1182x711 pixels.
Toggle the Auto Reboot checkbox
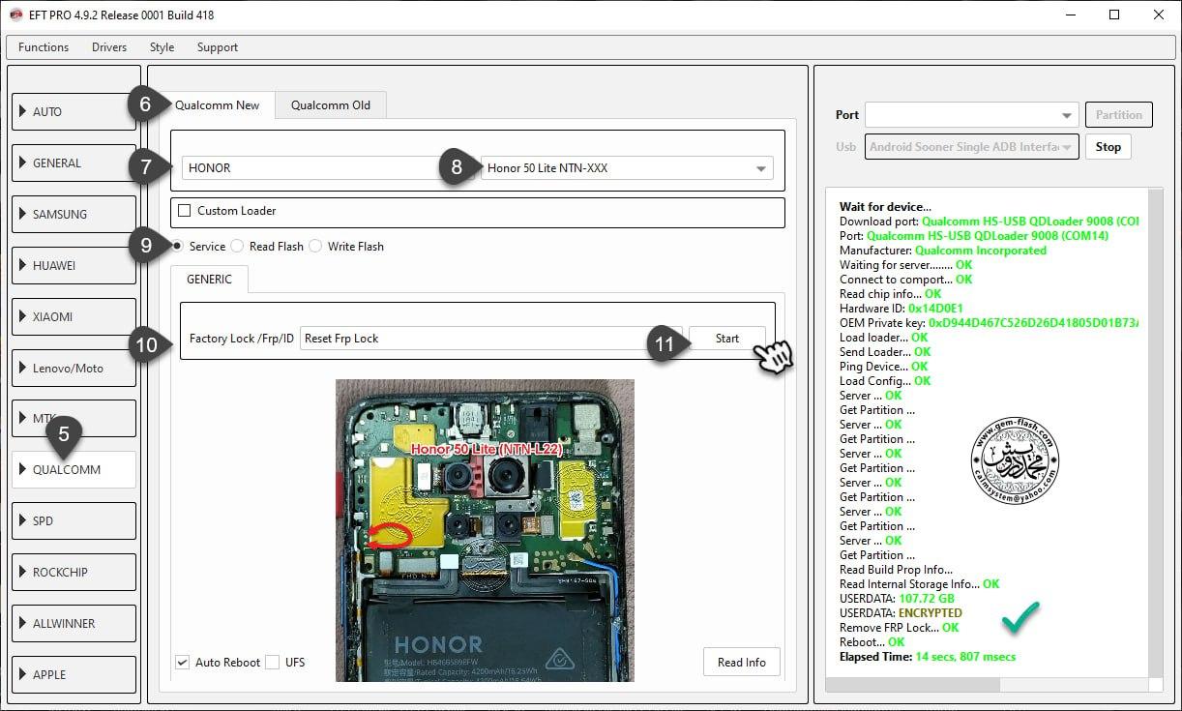point(182,662)
